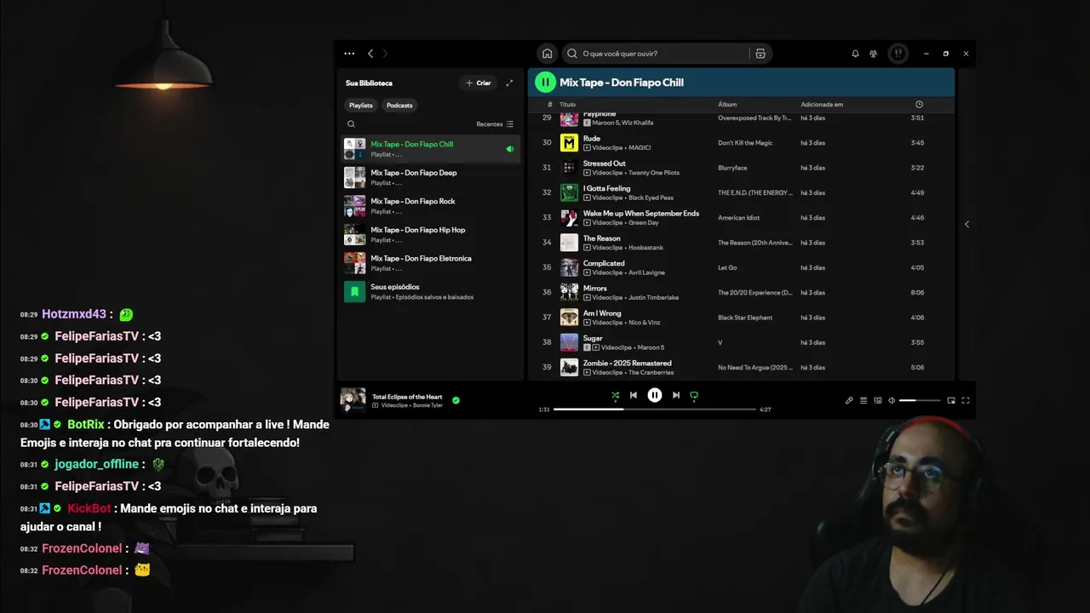Expand the library to full view

[x=509, y=83]
